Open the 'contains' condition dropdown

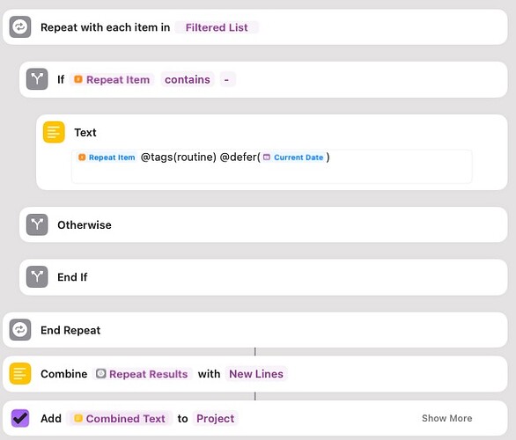188,79
